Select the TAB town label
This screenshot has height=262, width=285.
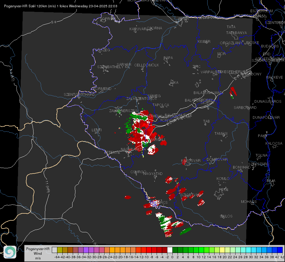click(x=206, y=121)
